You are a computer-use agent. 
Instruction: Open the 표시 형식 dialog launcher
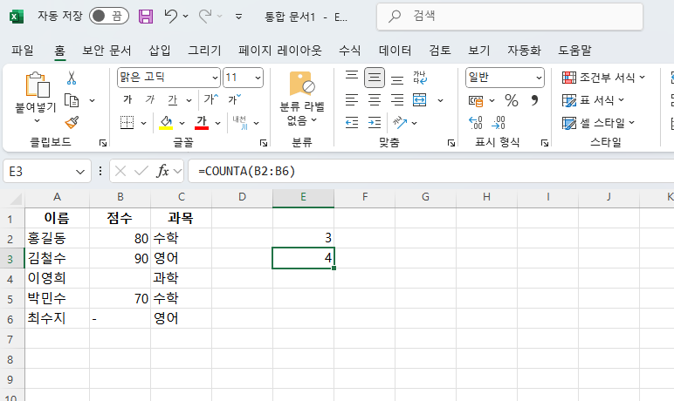tap(544, 143)
